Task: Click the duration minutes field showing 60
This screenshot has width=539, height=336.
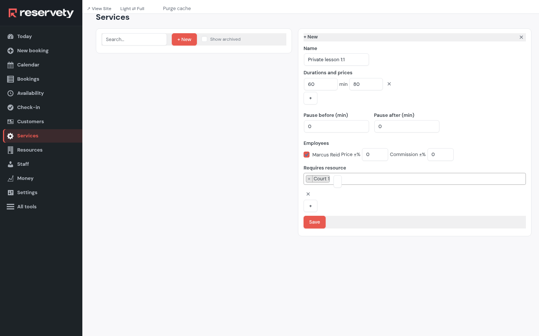Action: (320, 84)
